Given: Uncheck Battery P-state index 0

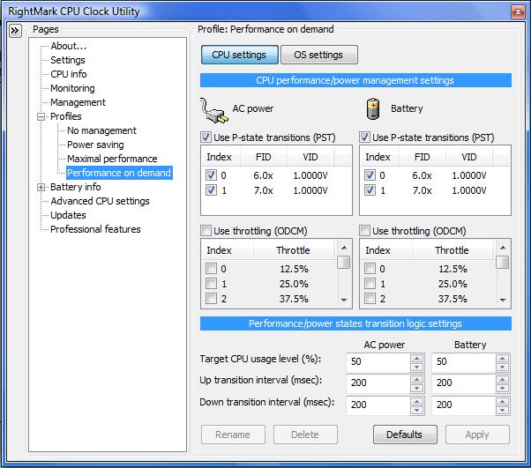Looking at the screenshot, I should click(370, 175).
